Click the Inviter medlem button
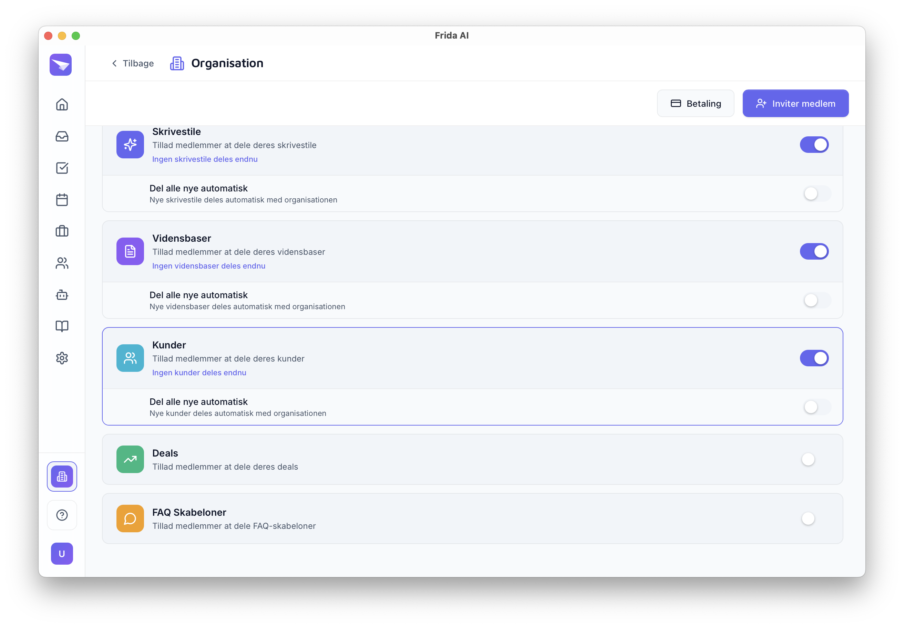 pyautogui.click(x=795, y=104)
